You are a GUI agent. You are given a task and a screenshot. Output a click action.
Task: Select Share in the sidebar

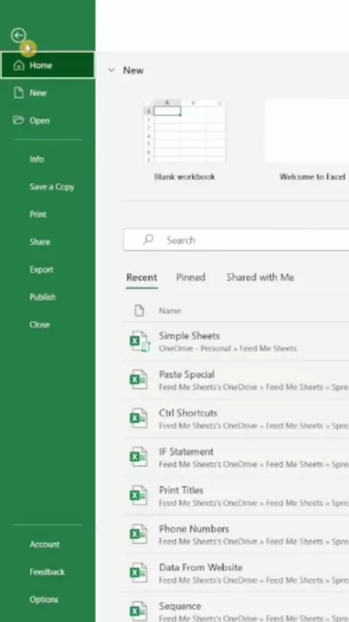(x=39, y=242)
